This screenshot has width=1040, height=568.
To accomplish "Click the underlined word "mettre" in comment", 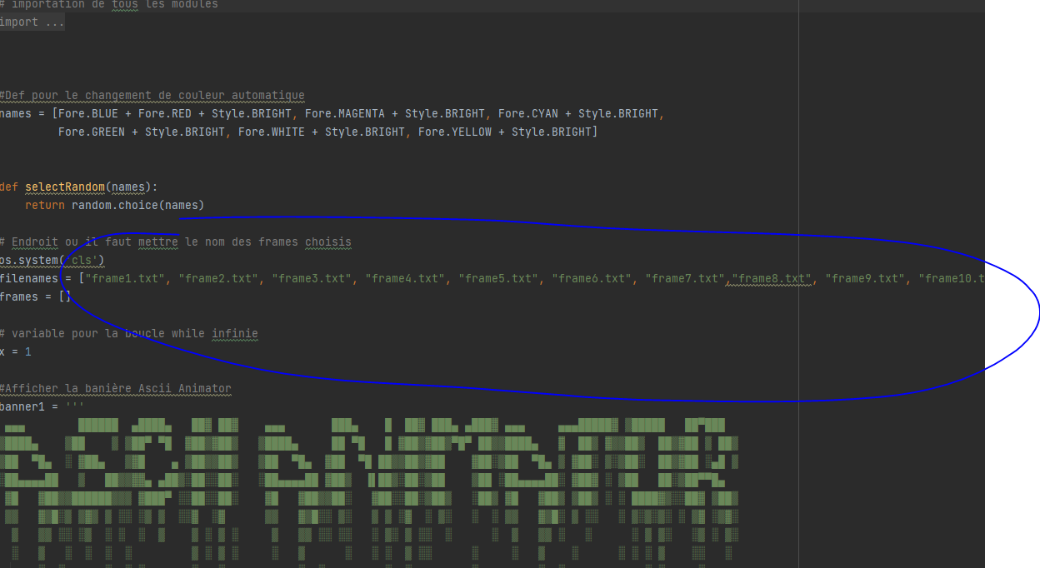I will pos(159,242).
